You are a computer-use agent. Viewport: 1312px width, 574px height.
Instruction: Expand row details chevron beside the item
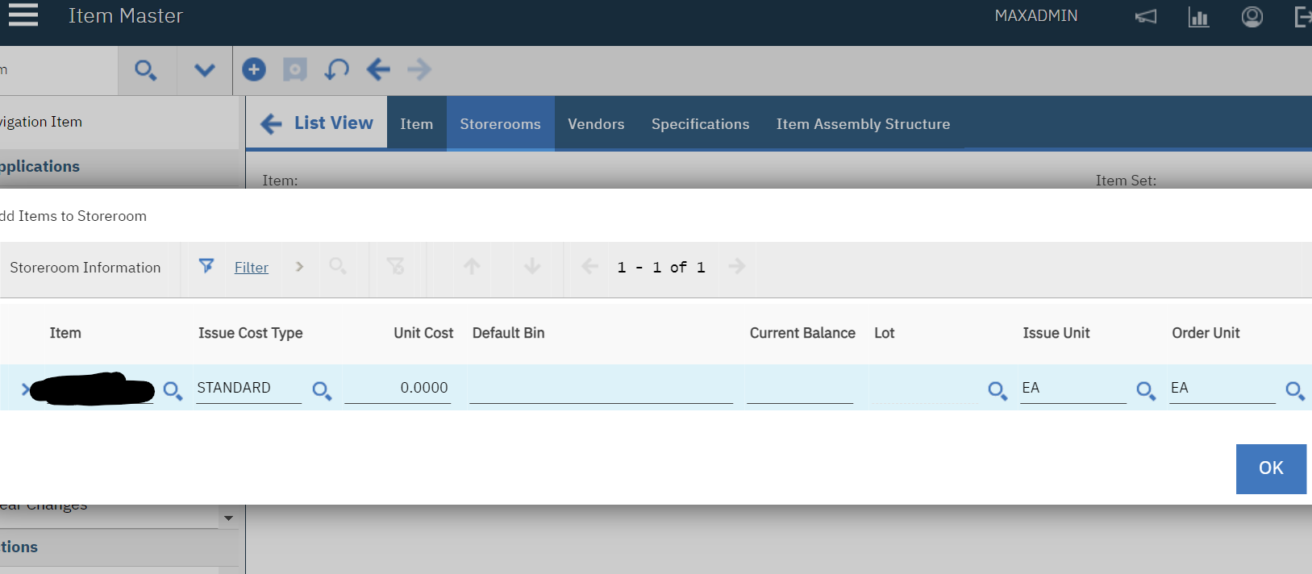point(26,390)
